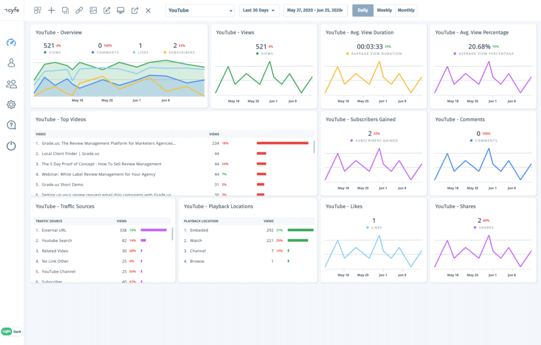Click the Grade.us Short Demo row
Screen dimensions: 541x345
click(174, 184)
